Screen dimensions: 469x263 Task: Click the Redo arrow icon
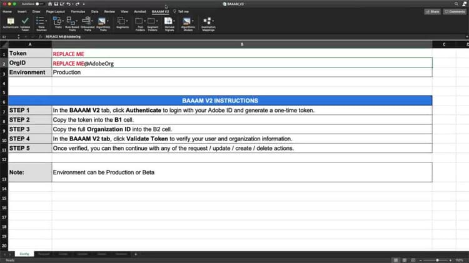(x=78, y=4)
